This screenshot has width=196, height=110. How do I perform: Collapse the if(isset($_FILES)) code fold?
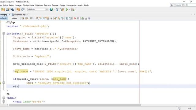point(4,34)
